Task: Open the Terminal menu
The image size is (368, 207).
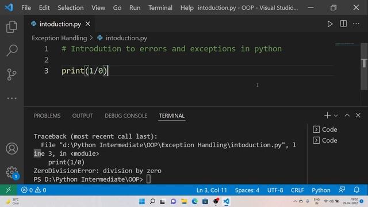Action: coord(160,7)
